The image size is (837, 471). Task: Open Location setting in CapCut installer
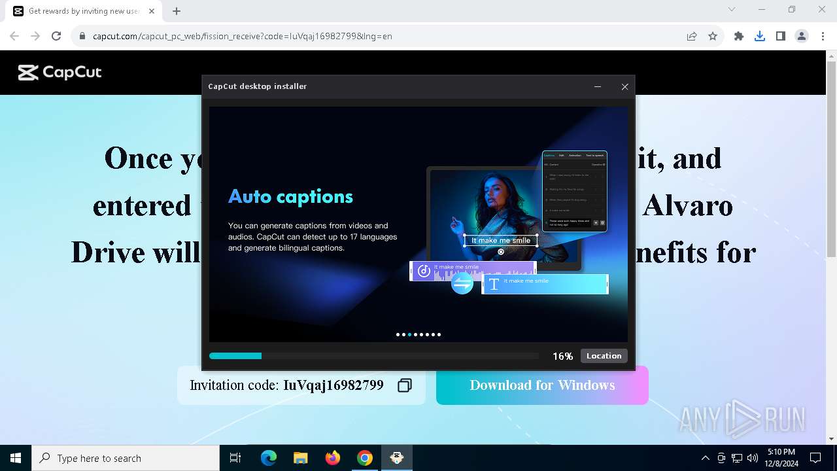click(x=604, y=356)
